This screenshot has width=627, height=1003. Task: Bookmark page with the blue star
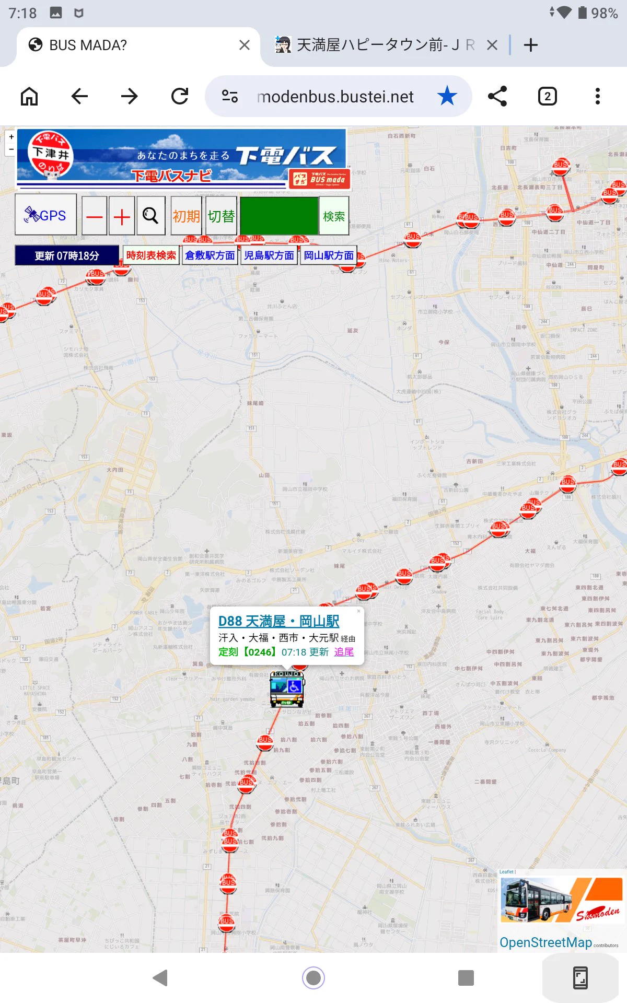pyautogui.click(x=447, y=96)
